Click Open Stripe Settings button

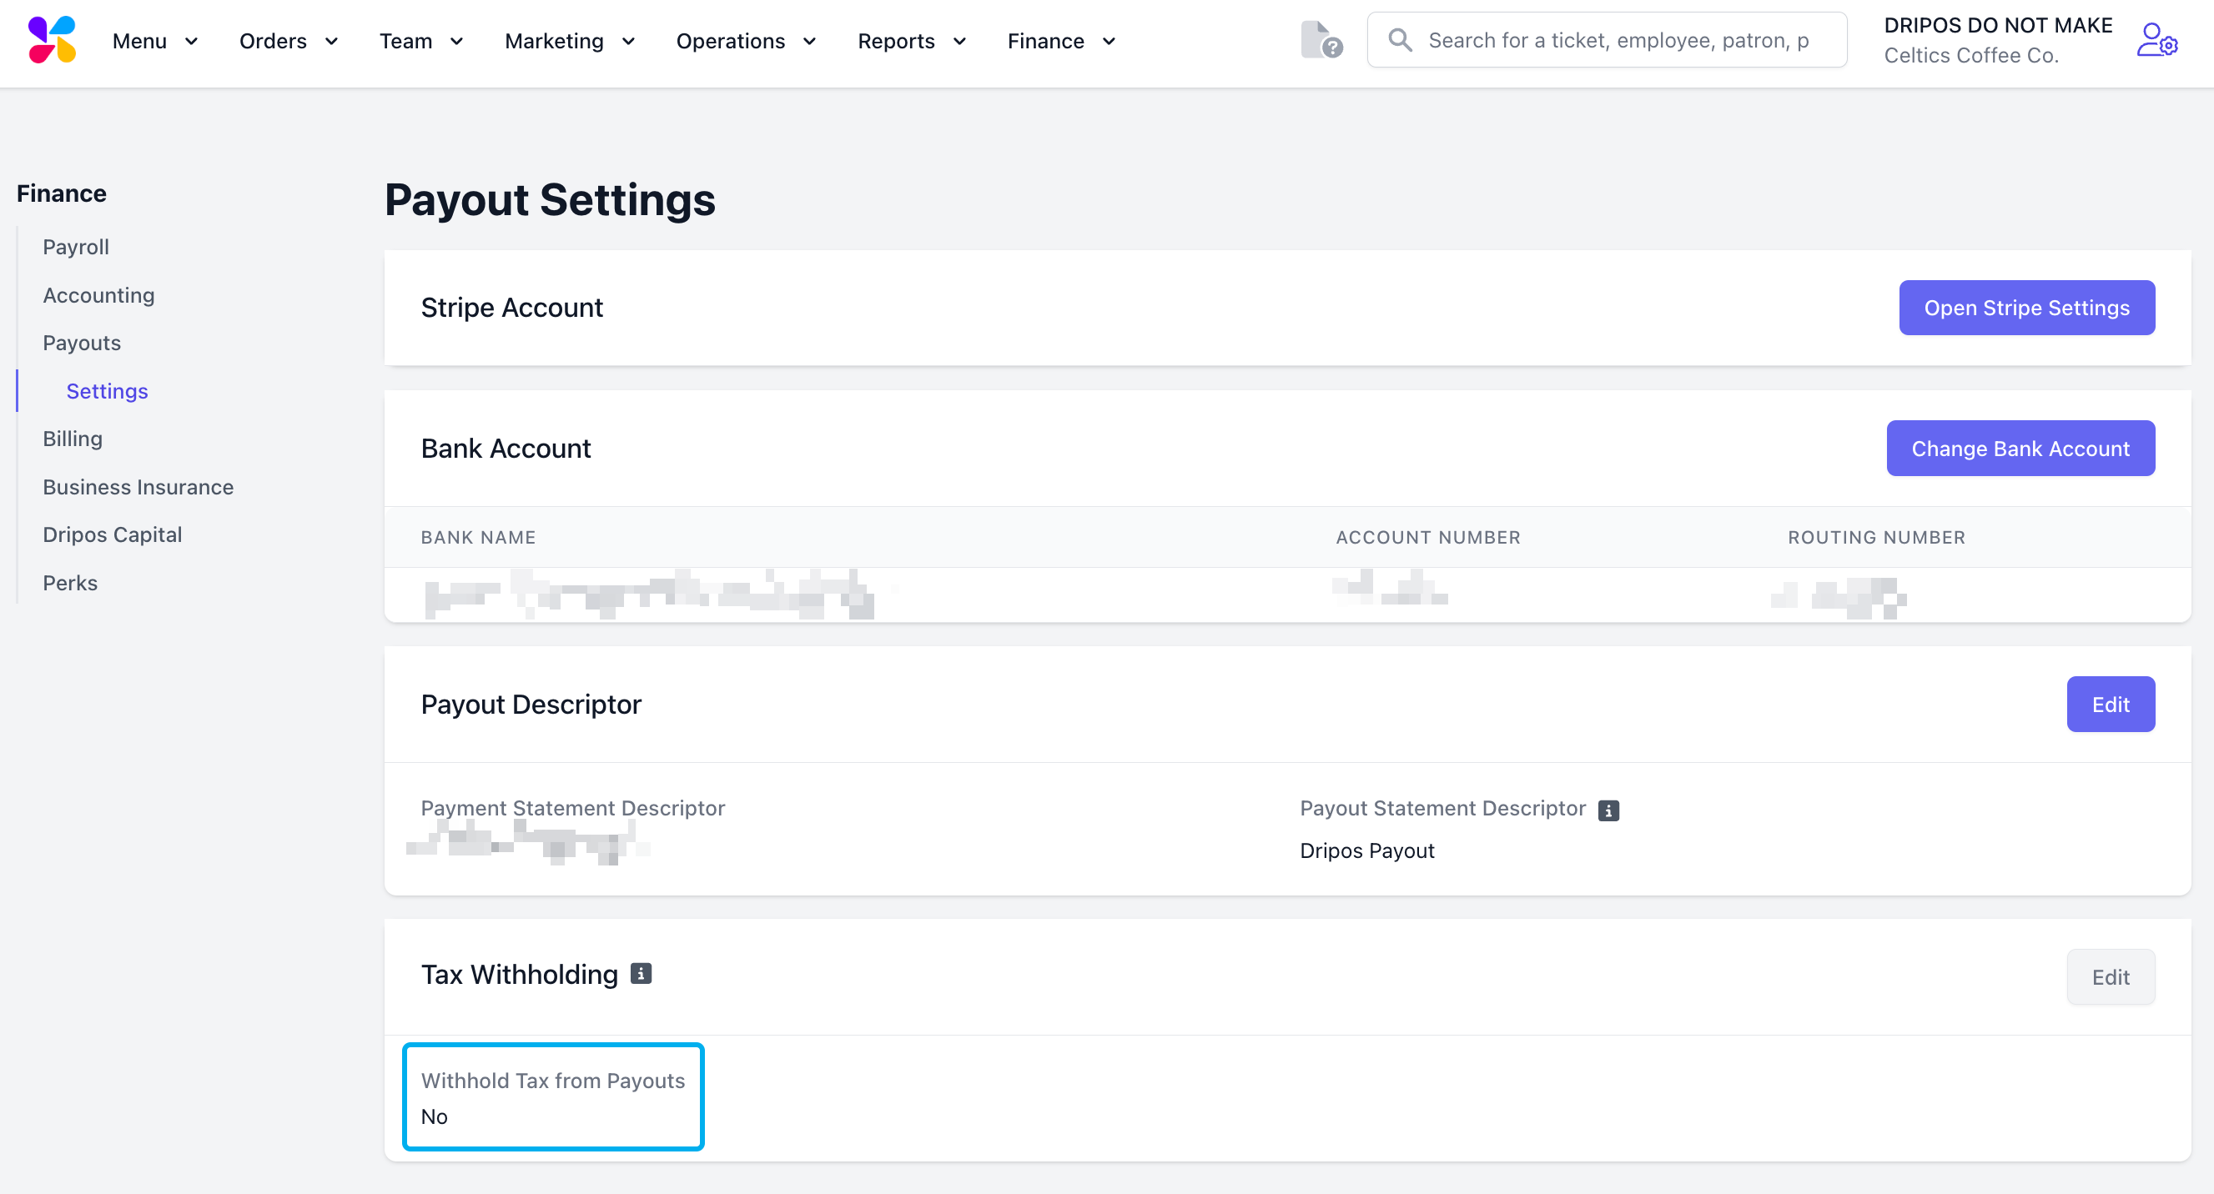click(2025, 309)
